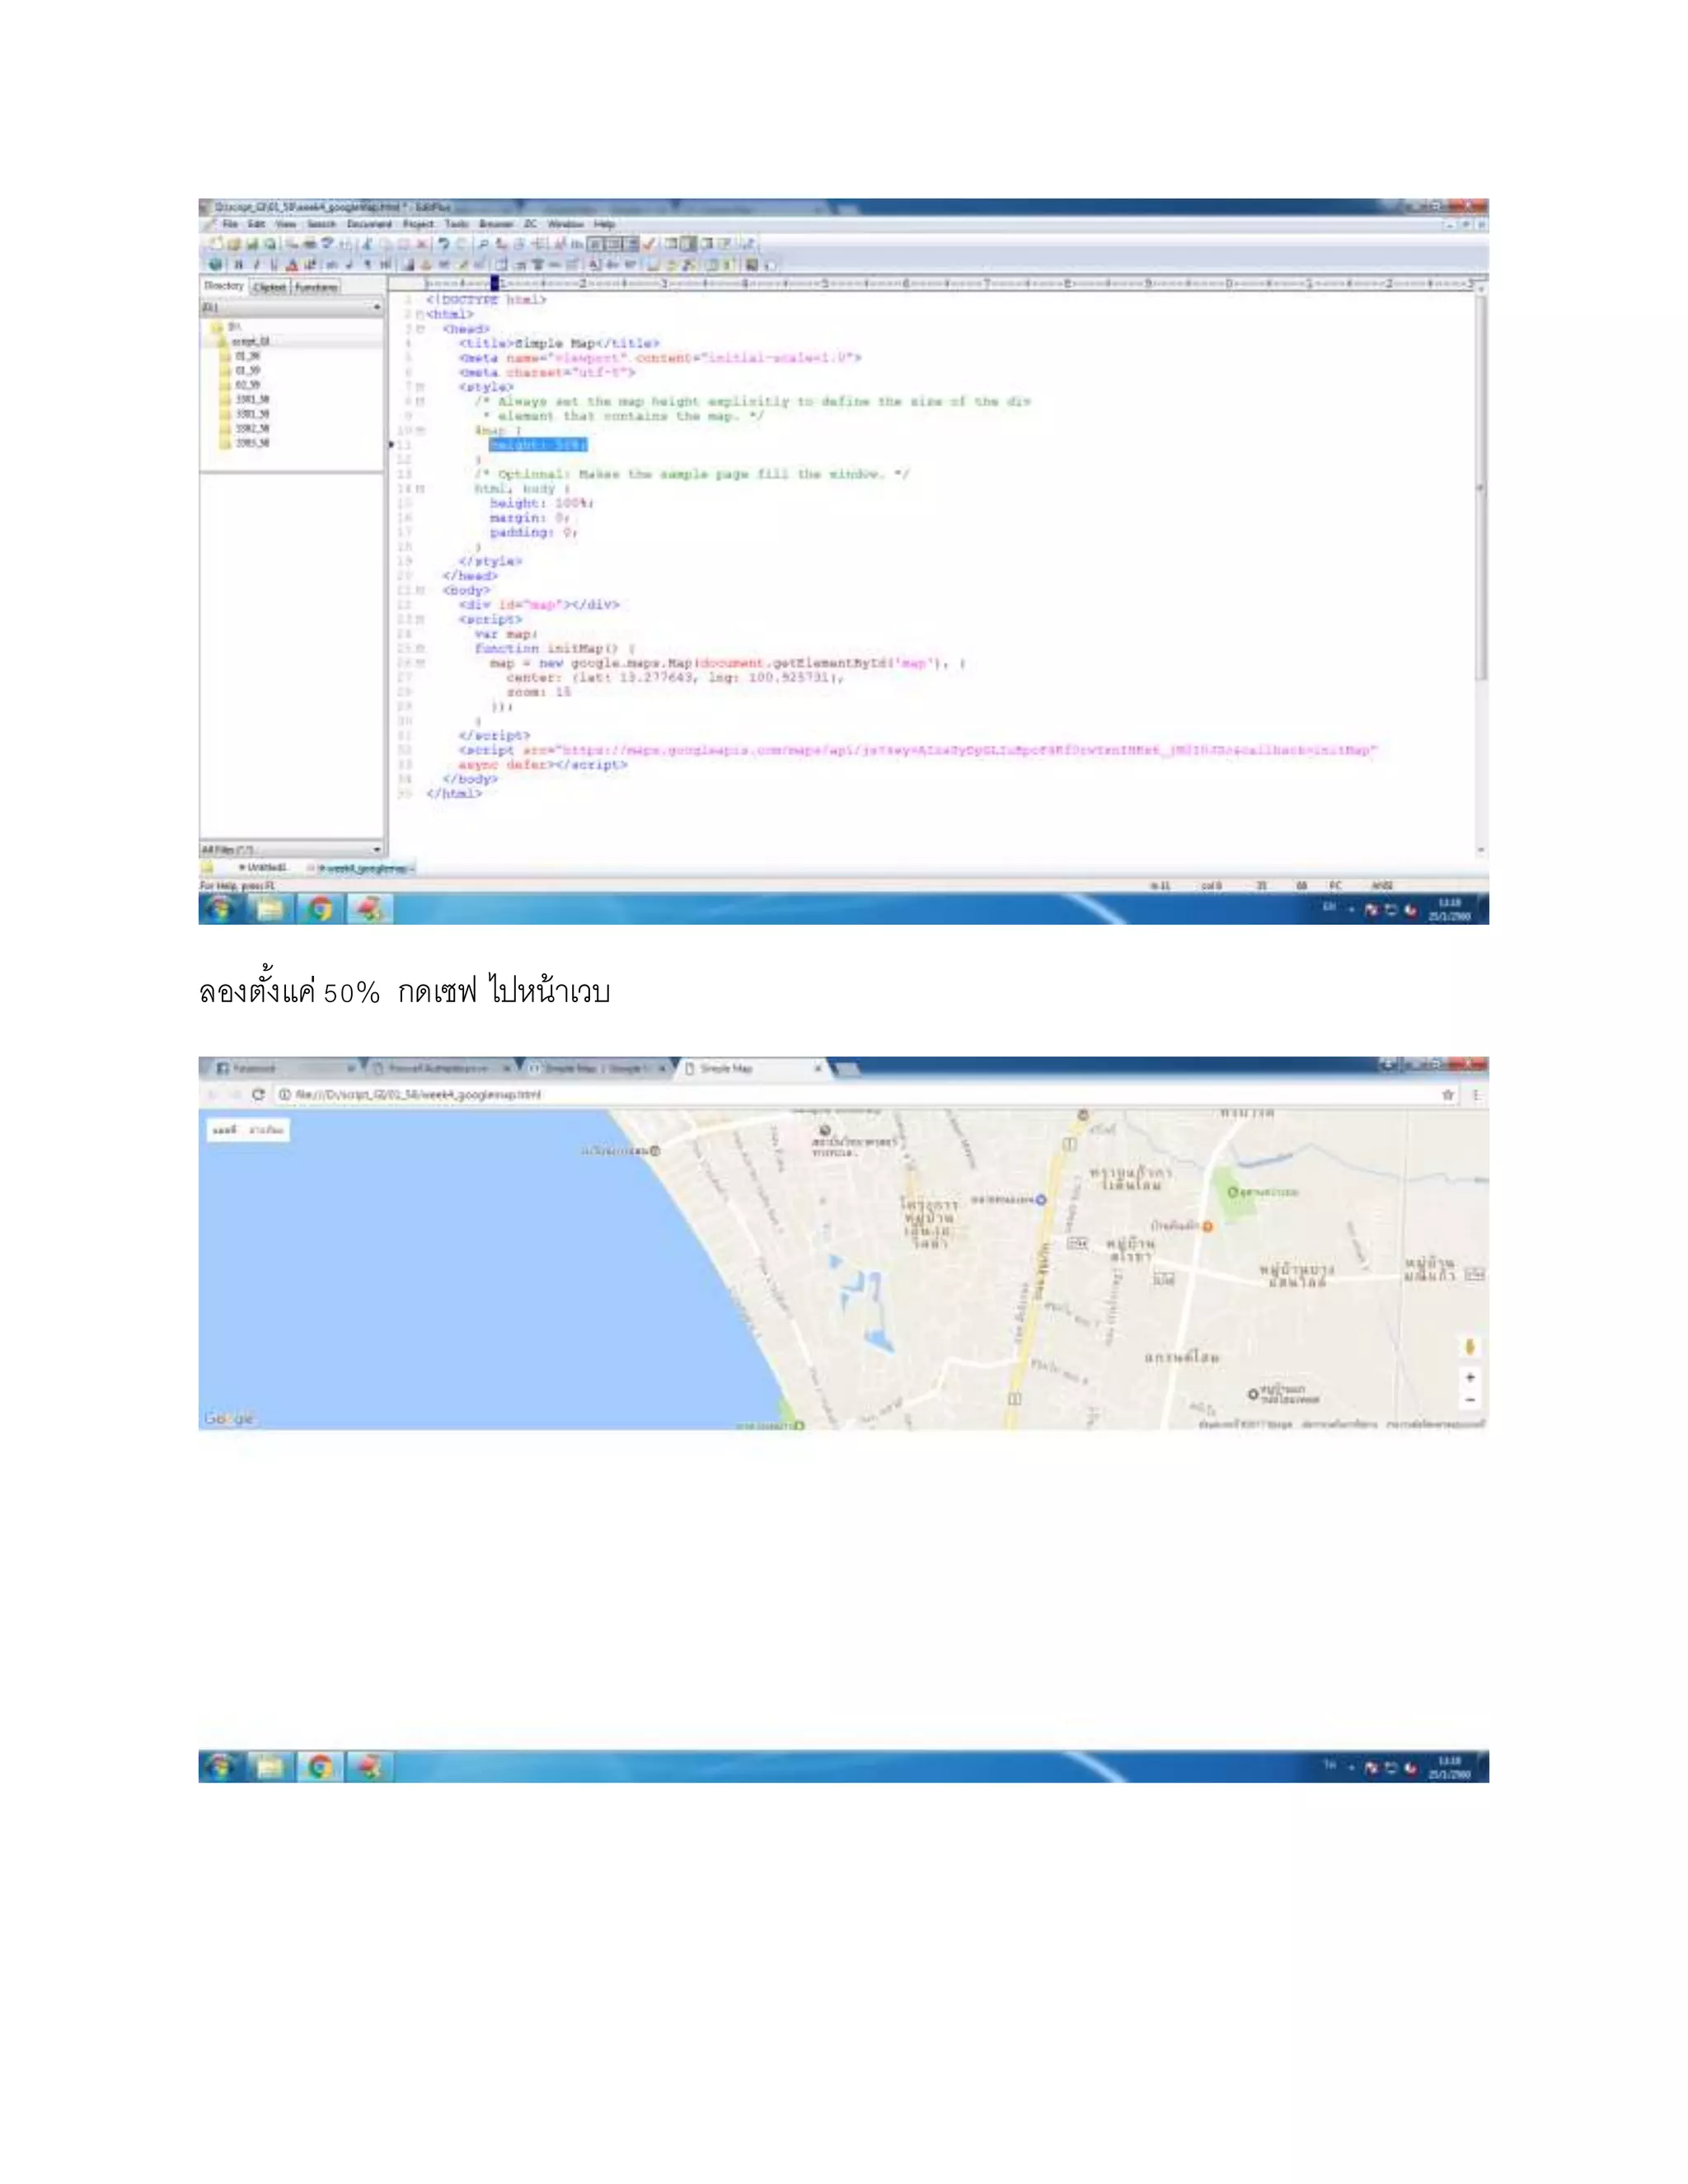The image size is (1688, 2184).
Task: Click the Find magnifier toolbar icon
Action: tap(483, 244)
